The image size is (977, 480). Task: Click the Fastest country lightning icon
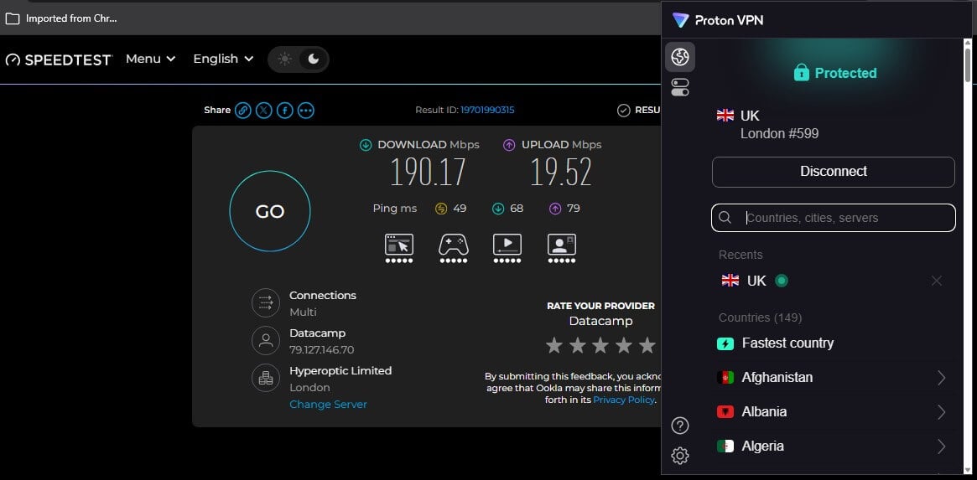coord(725,343)
